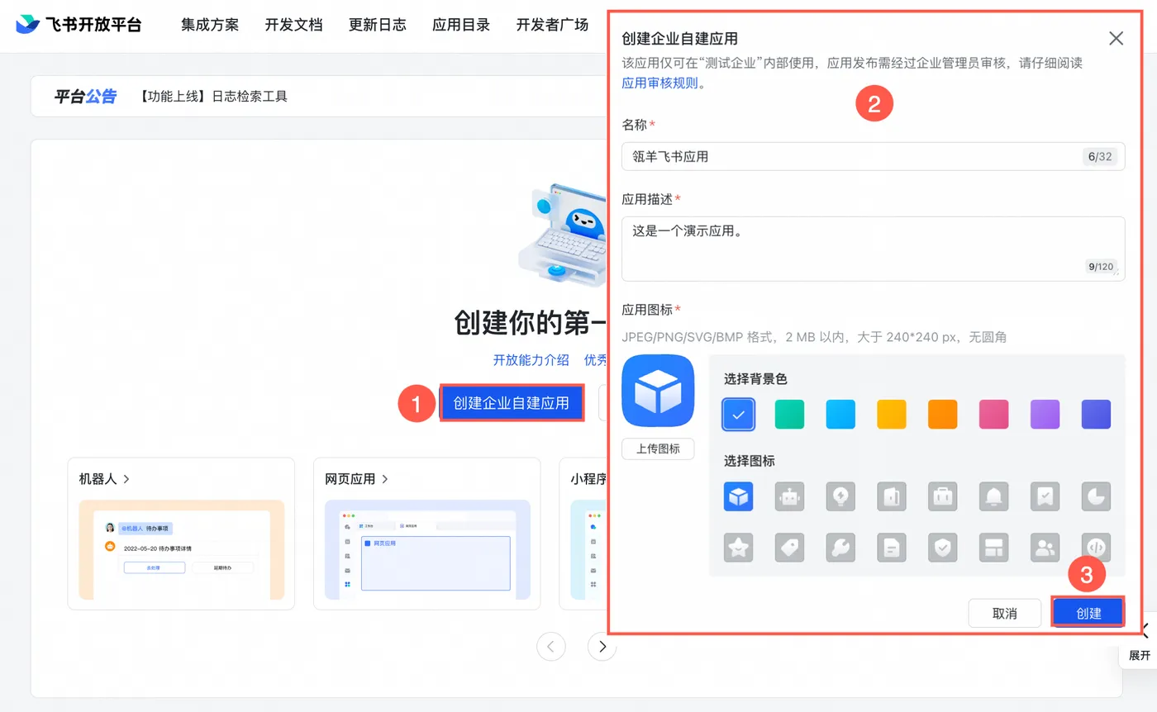Click the Feishu Open Platform logo
Image resolution: width=1157 pixels, height=712 pixels.
[x=79, y=24]
